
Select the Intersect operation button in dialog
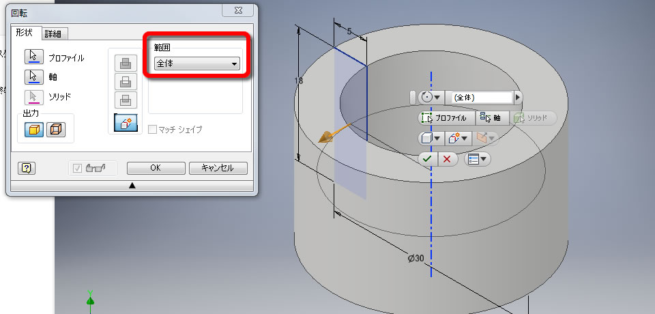pyautogui.click(x=126, y=100)
